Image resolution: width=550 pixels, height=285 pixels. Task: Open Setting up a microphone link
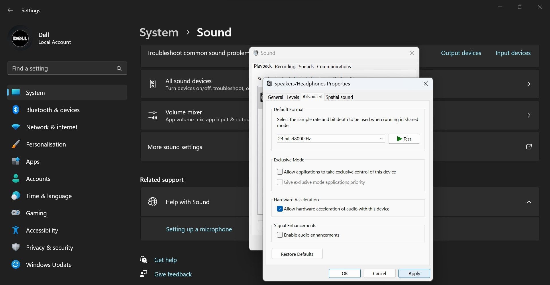[x=199, y=229]
